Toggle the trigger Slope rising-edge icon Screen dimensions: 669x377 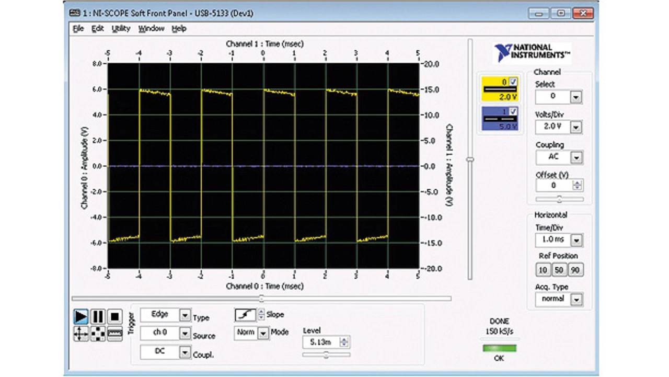point(245,314)
